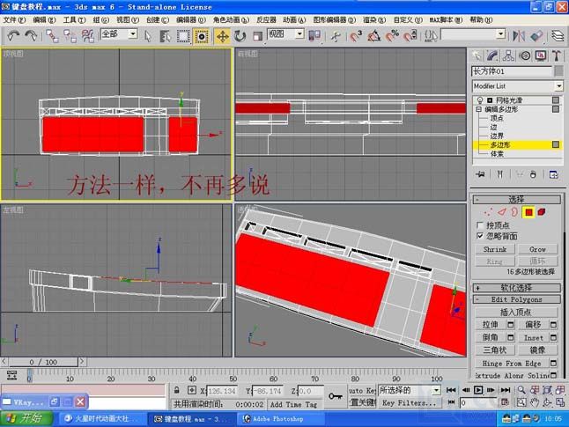569x427 pixels.
Task: Open the Layer Manager icon
Action: point(558,36)
